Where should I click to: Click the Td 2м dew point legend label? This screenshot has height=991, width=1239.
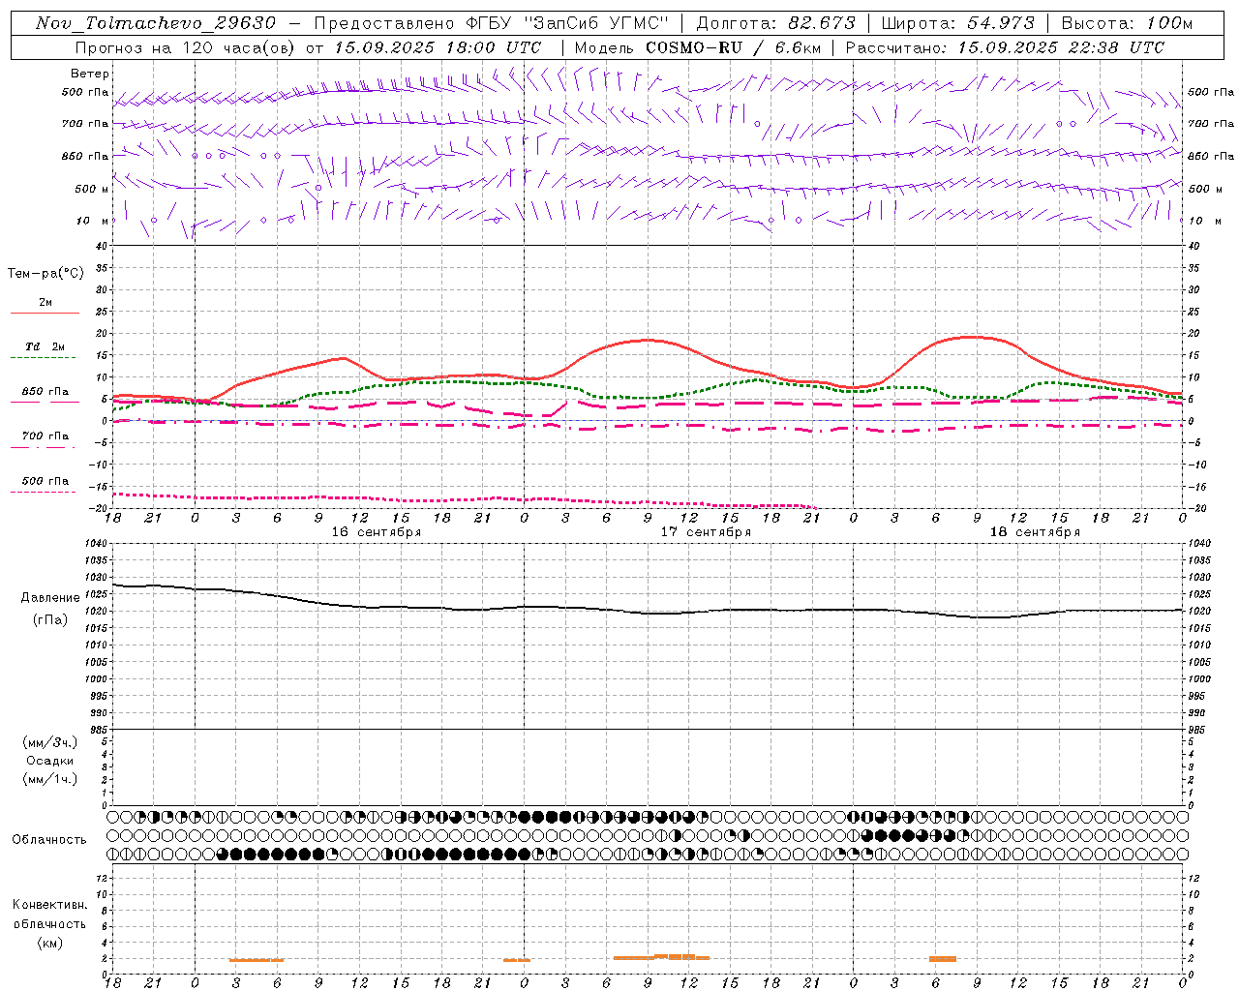pos(45,346)
